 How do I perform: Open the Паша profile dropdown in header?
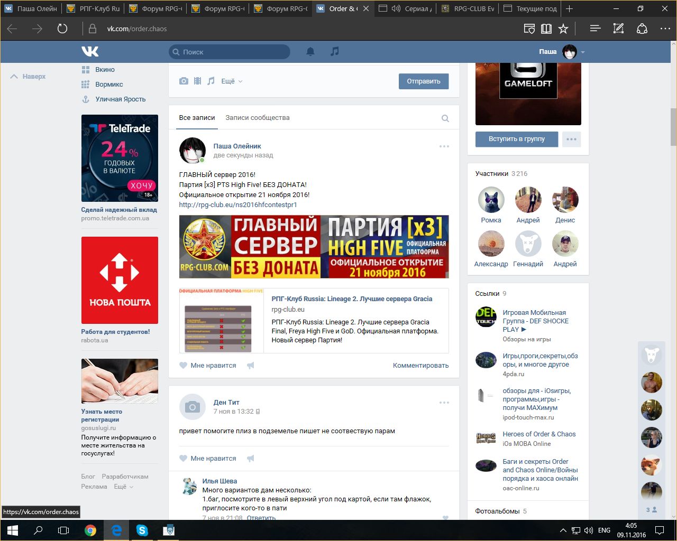(562, 52)
